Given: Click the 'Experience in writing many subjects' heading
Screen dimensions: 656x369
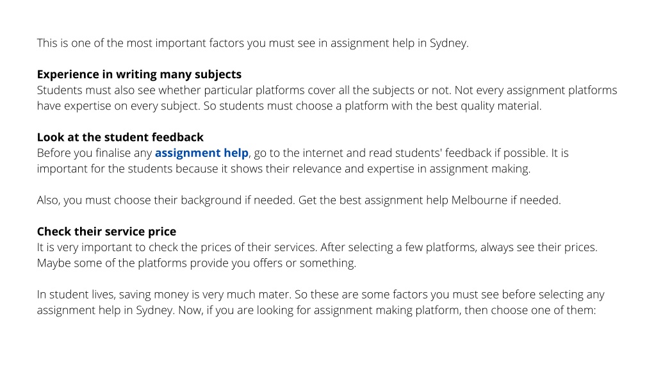Looking at the screenshot, I should (x=139, y=74).
